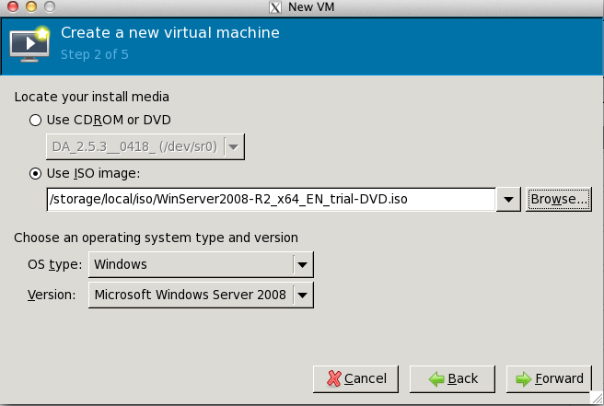Minimize the window with yellow button
Viewport: 604px width, 406px height.
tap(31, 6)
